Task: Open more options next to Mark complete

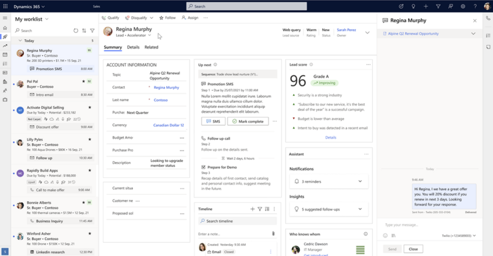Action: click(275, 122)
